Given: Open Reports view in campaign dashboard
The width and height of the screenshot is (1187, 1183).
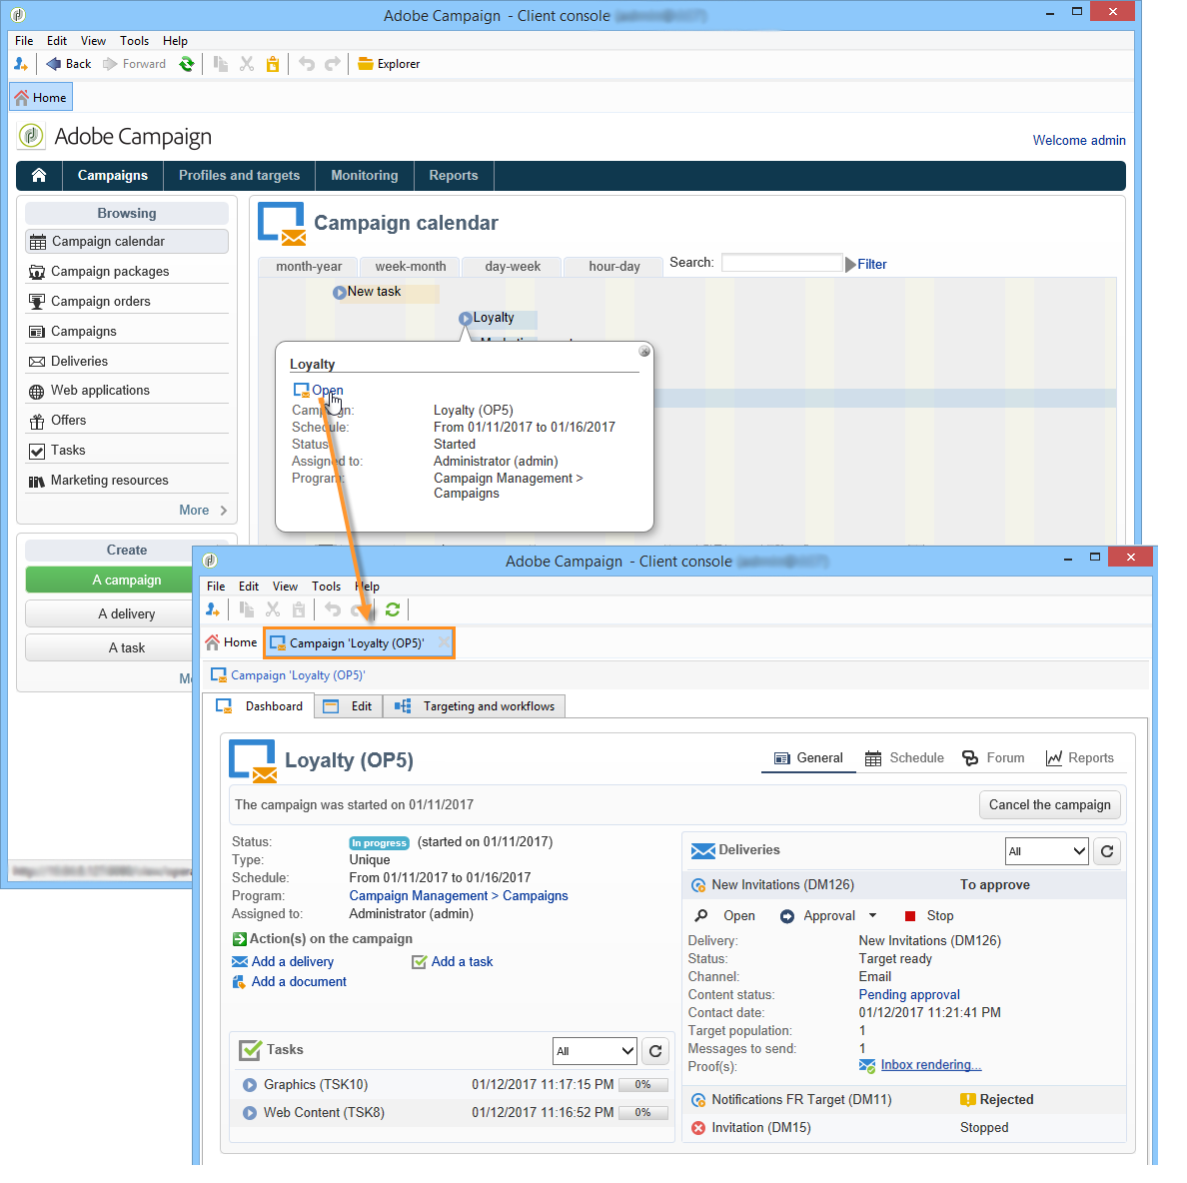Looking at the screenshot, I should 1079,758.
